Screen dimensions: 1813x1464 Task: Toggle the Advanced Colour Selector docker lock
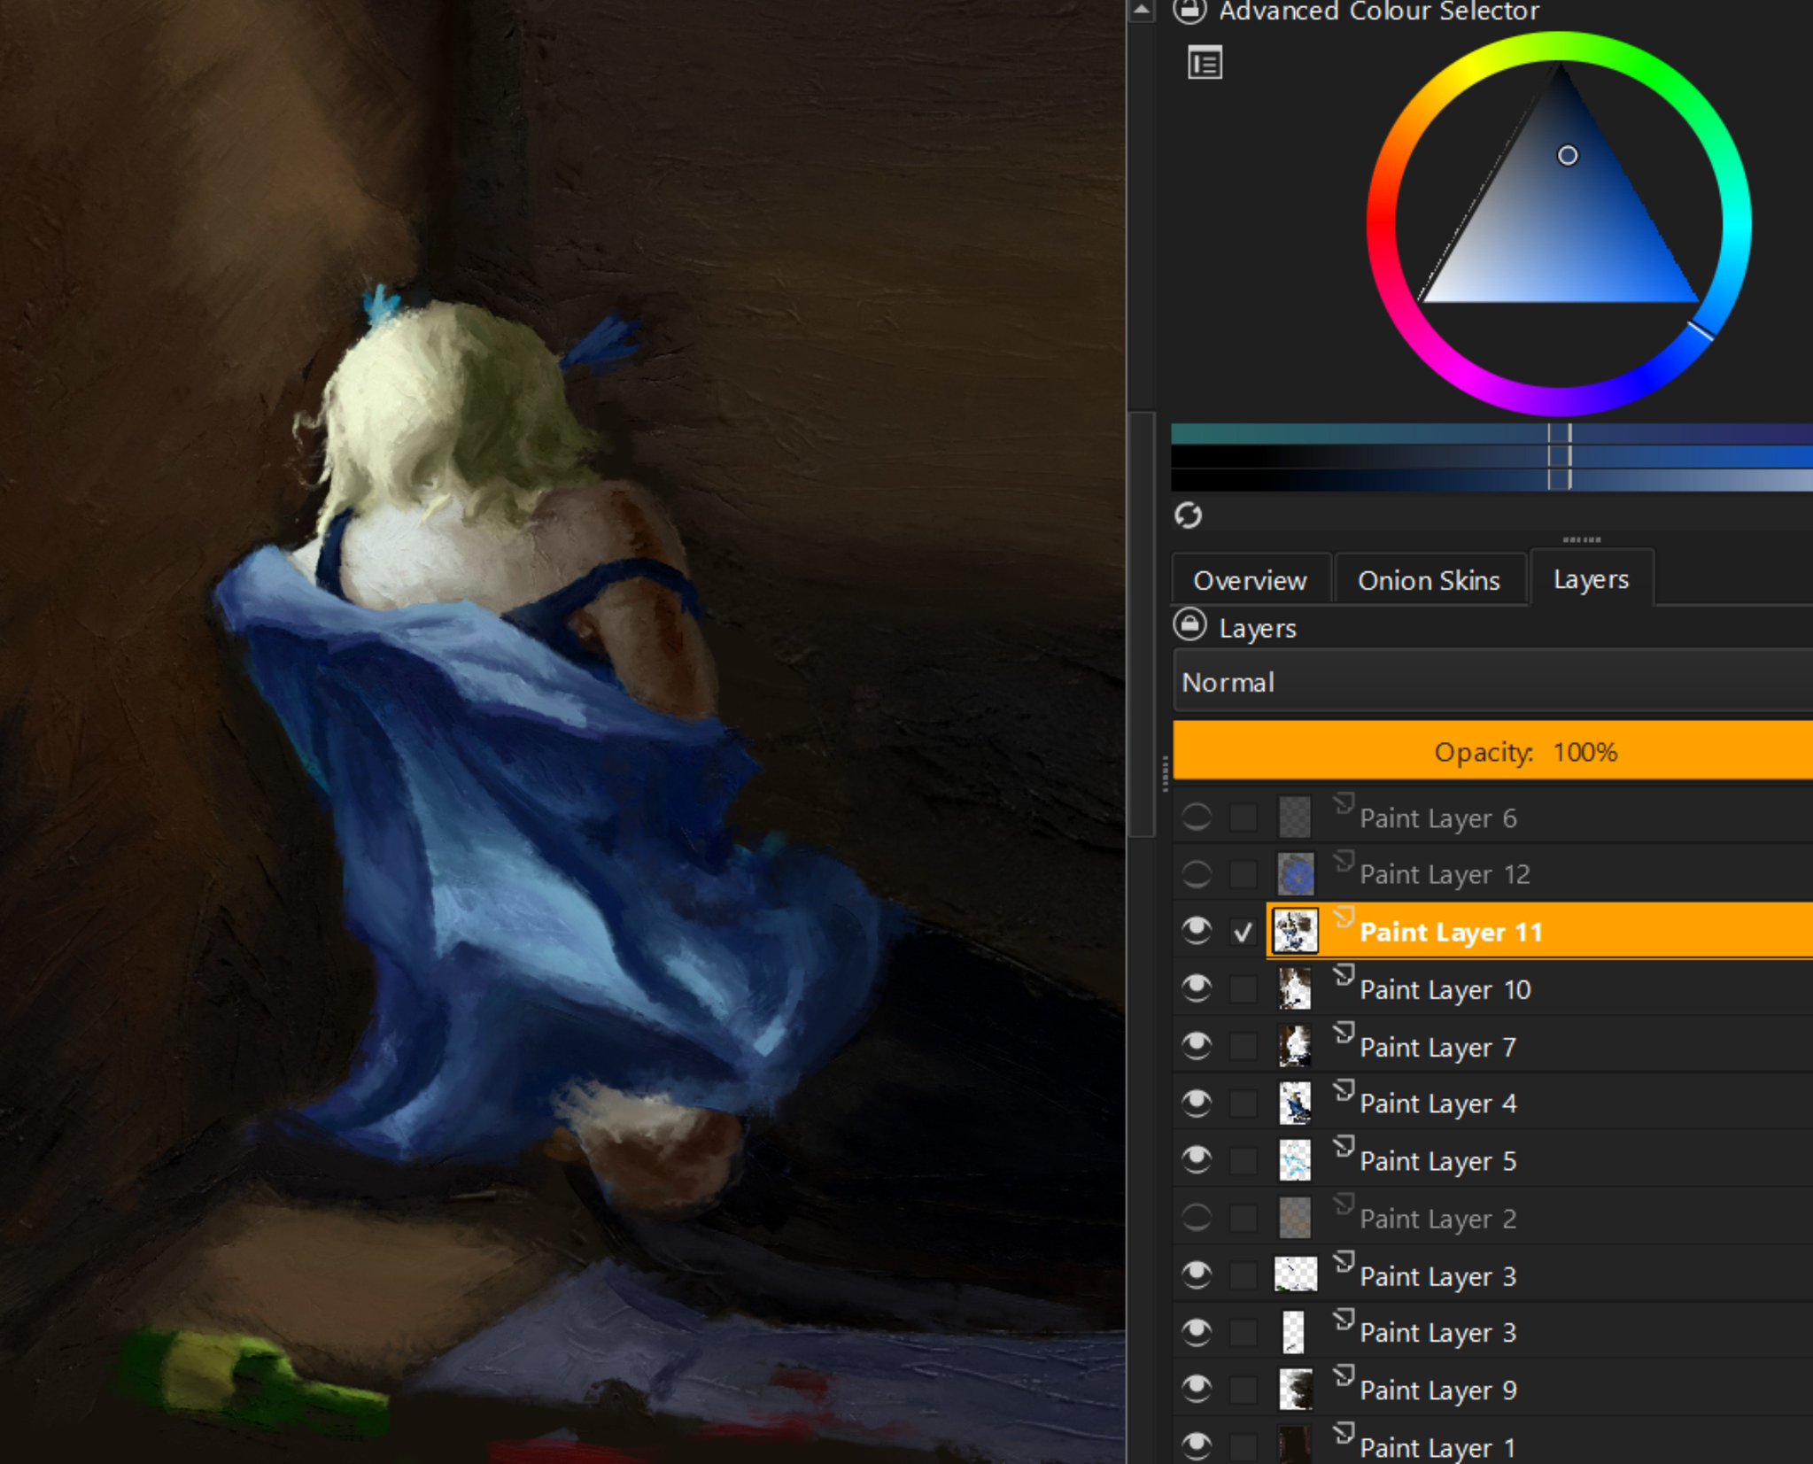(x=1189, y=11)
